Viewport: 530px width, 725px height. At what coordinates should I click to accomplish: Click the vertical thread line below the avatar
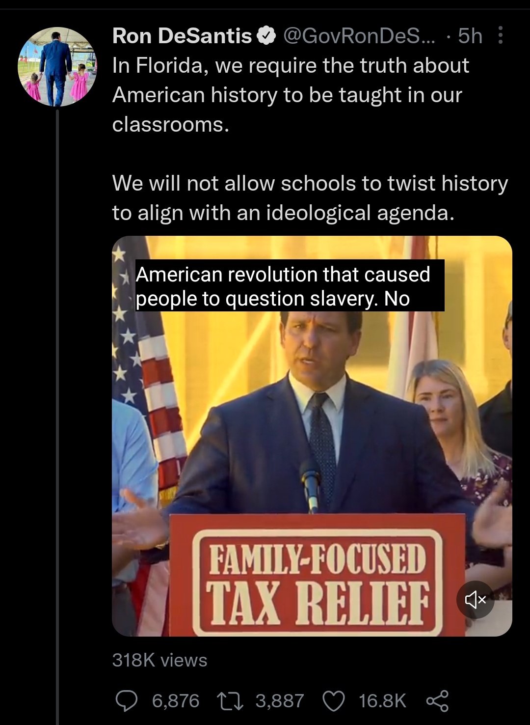coord(57,417)
